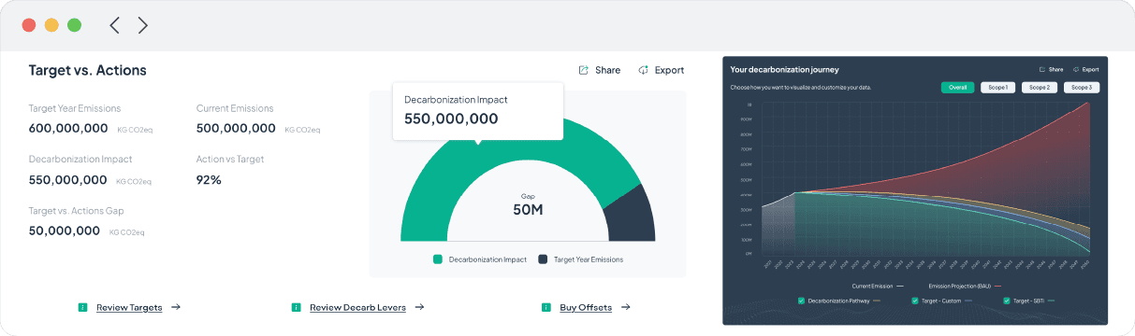Select the Scope 1 tab

pyautogui.click(x=997, y=87)
